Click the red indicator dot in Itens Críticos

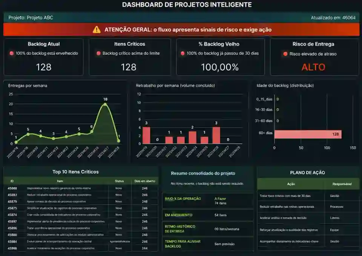pyautogui.click(x=98, y=54)
